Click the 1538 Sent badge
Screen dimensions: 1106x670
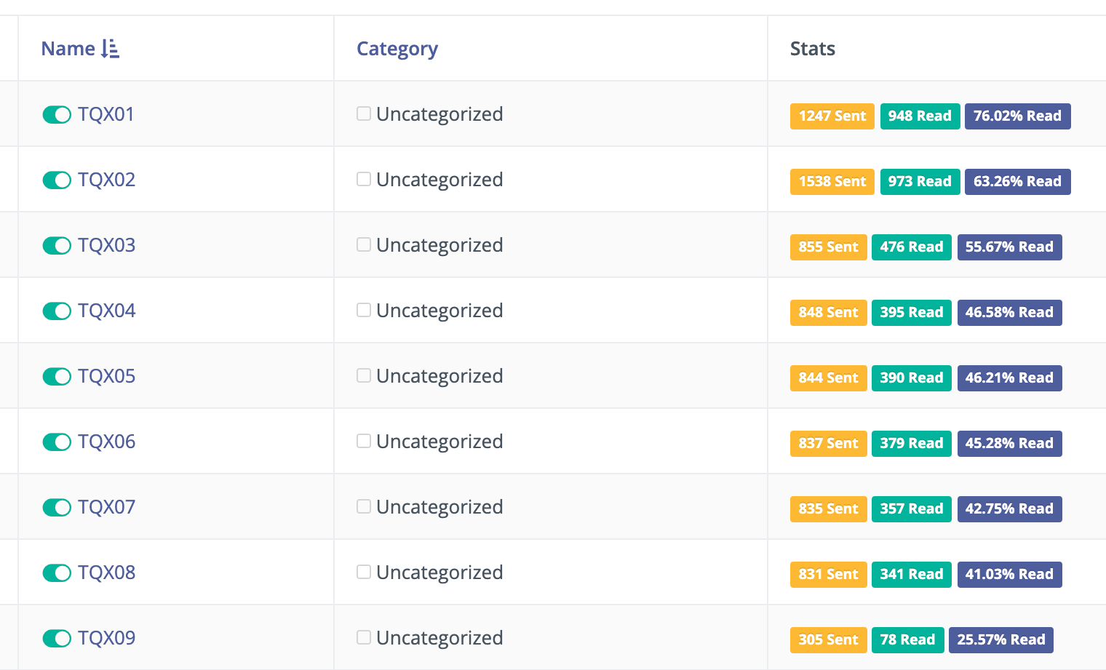(832, 182)
